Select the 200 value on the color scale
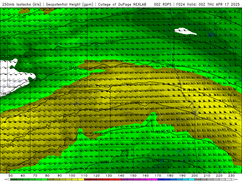 [x=195, y=176]
